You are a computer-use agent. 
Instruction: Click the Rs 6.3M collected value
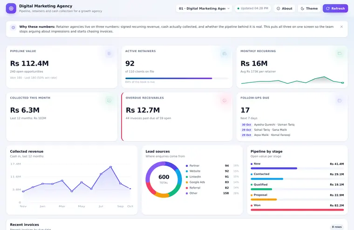click(25, 110)
